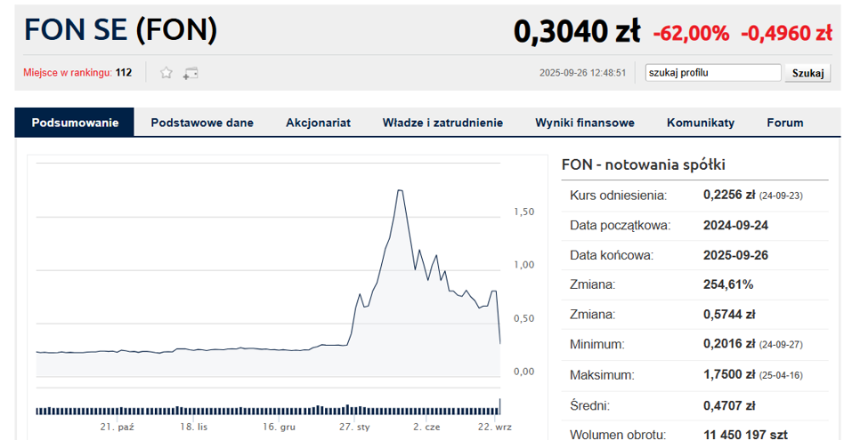This screenshot has height=440, width=844.
Task: Click the Wolumen obrotu label
Action: point(617,434)
